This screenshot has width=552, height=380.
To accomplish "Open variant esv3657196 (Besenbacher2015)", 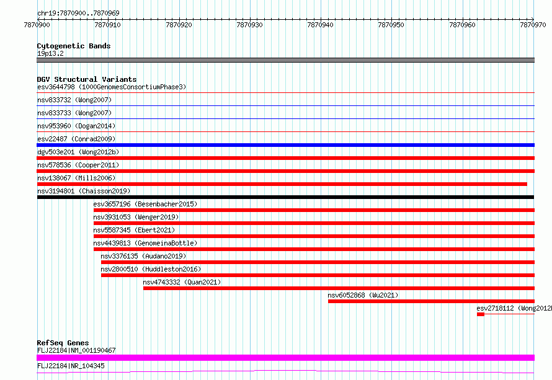I will 145,204.
